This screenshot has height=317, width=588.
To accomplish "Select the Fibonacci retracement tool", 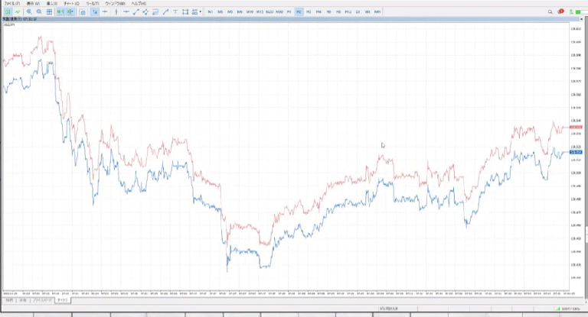I will click(x=155, y=12).
